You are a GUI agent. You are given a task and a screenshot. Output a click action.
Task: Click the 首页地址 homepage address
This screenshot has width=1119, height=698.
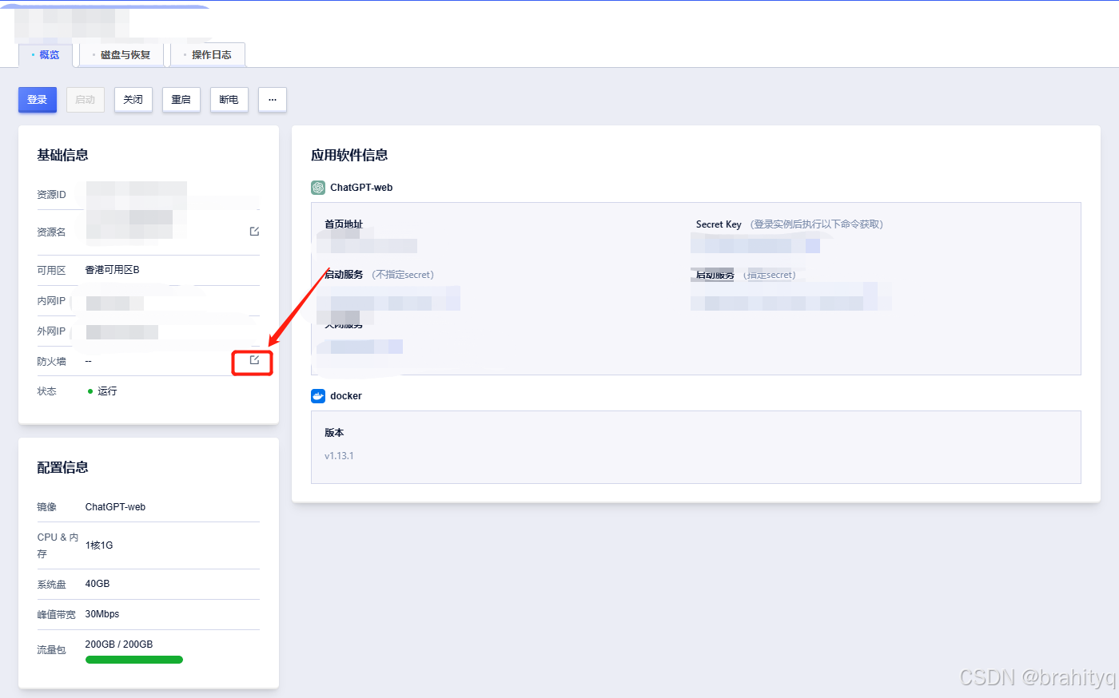(368, 245)
